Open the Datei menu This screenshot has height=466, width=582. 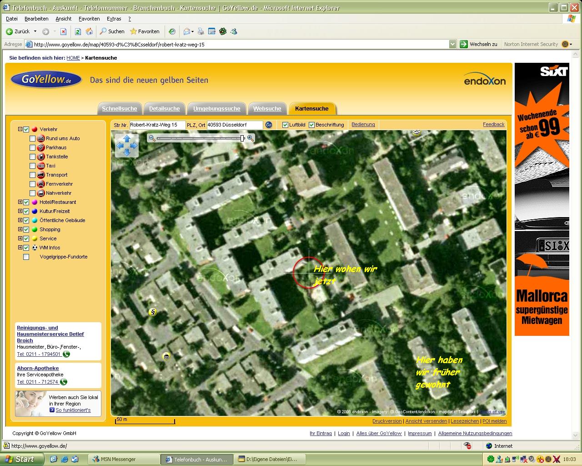click(x=12, y=19)
